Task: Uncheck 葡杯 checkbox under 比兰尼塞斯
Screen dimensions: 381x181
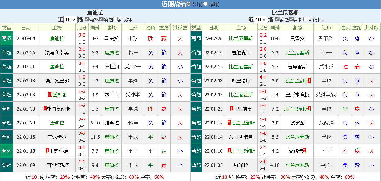Action: click(291, 19)
